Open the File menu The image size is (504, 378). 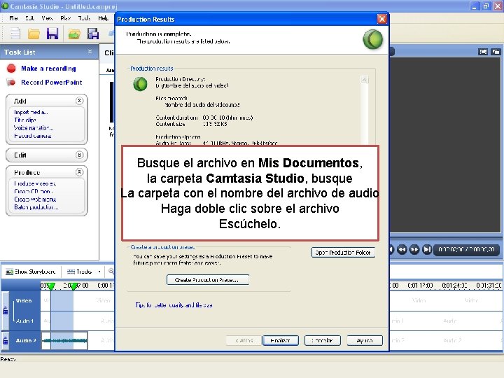pos(13,18)
